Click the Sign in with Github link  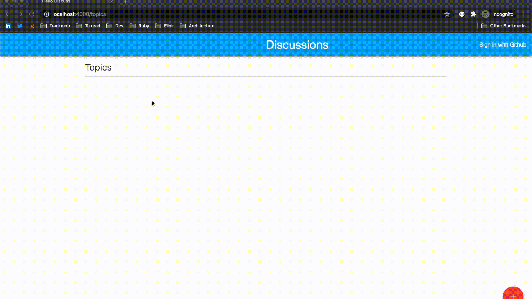(x=503, y=45)
